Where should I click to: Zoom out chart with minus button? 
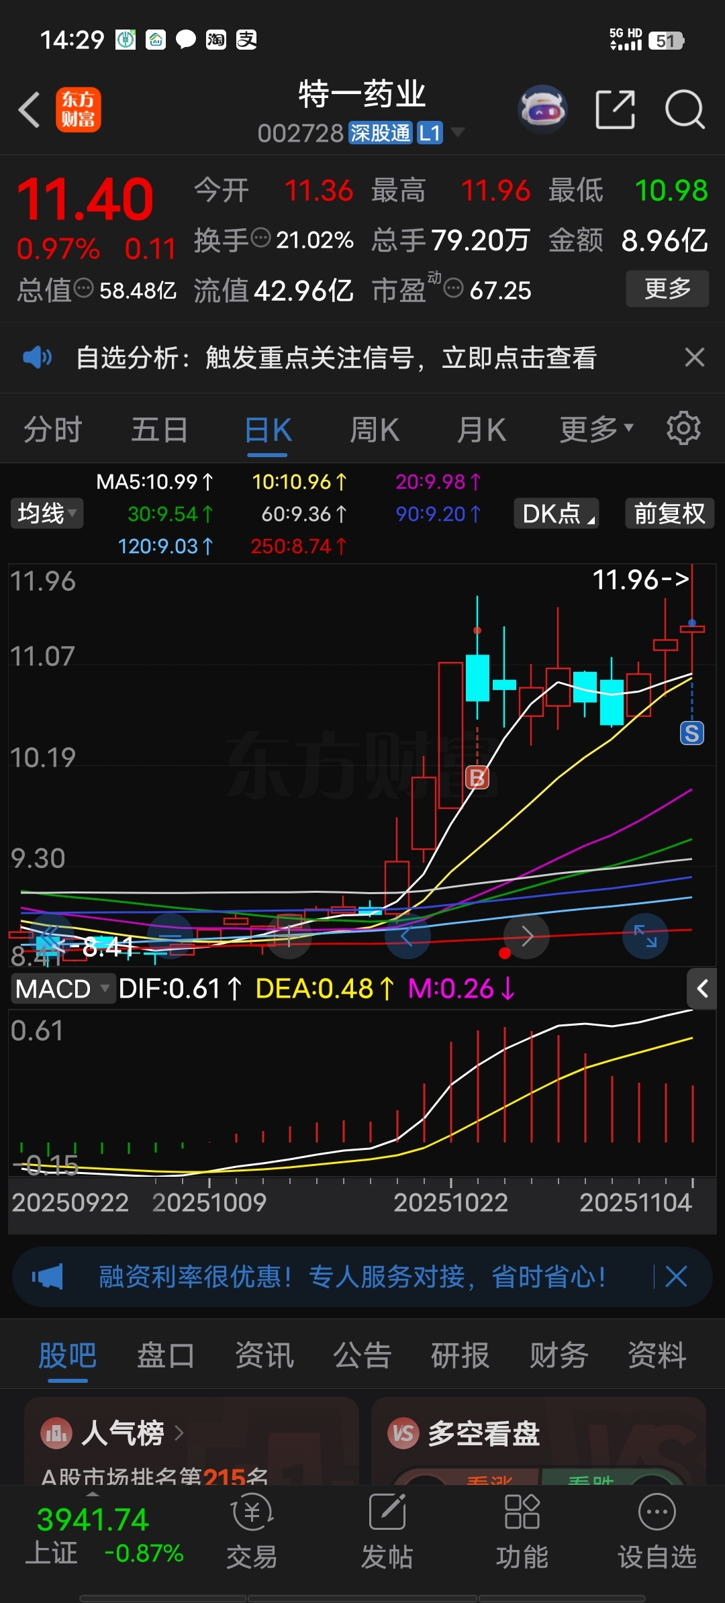[x=171, y=935]
